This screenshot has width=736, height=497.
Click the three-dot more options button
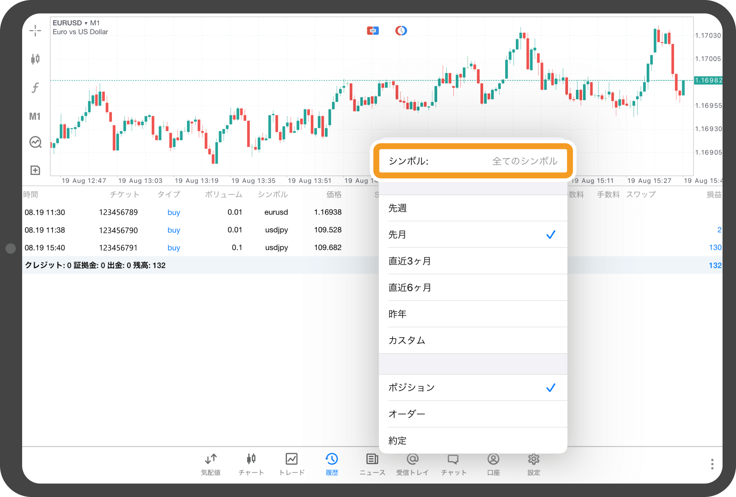tap(712, 464)
